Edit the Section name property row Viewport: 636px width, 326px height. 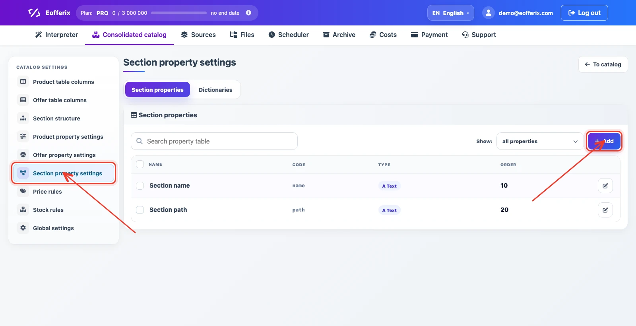tap(605, 186)
